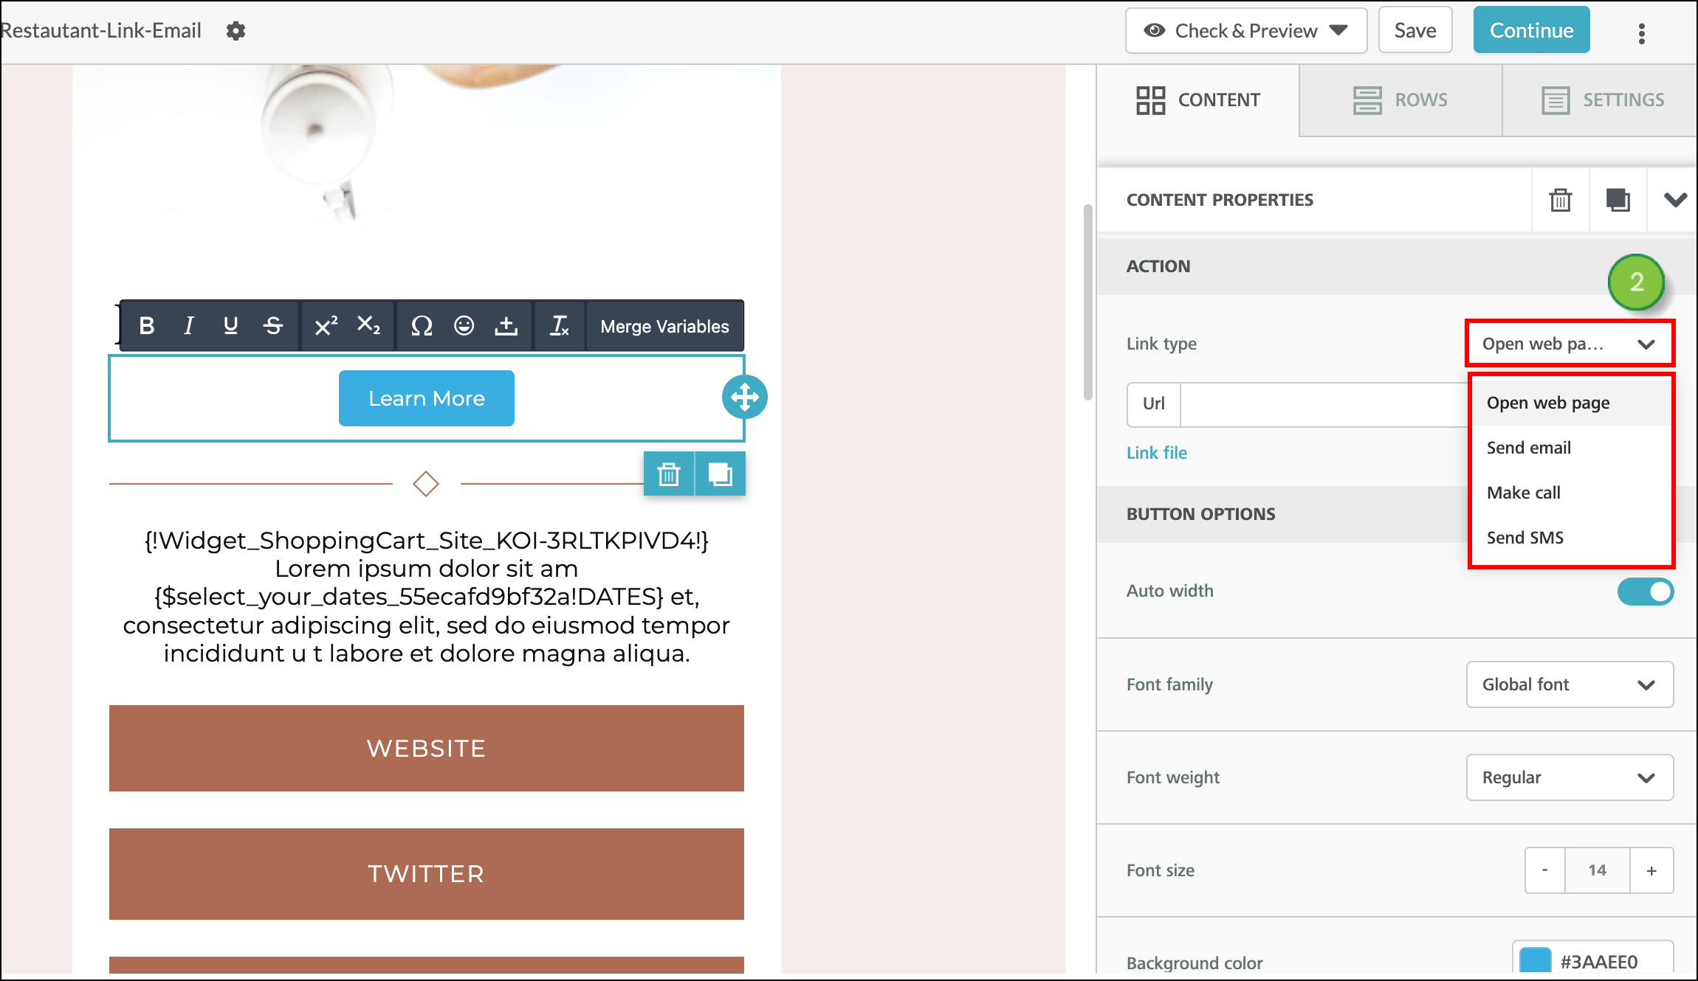Select the superscript icon
Image resolution: width=1698 pixels, height=981 pixels.
(x=325, y=326)
